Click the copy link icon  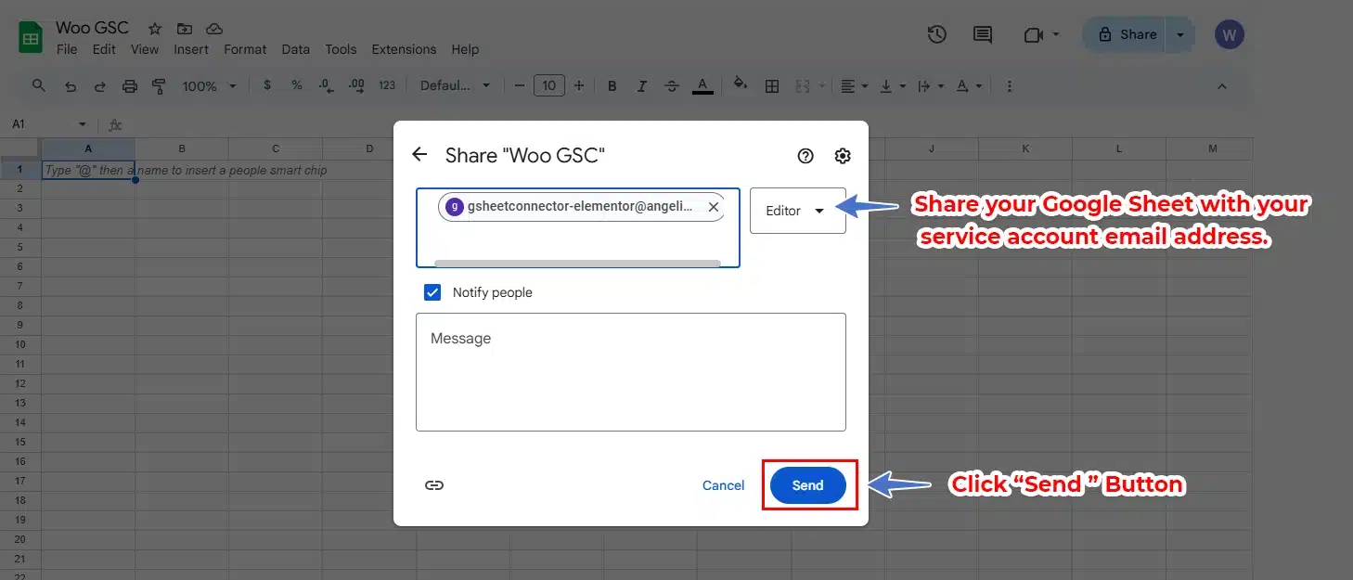point(434,485)
